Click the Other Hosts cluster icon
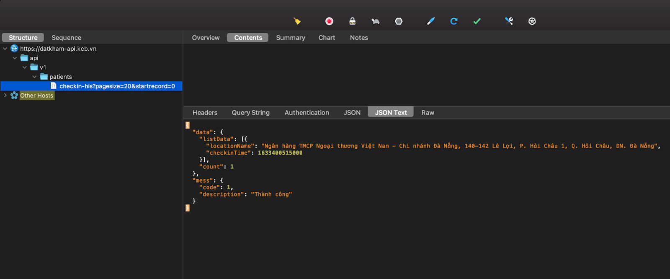 tap(14, 95)
